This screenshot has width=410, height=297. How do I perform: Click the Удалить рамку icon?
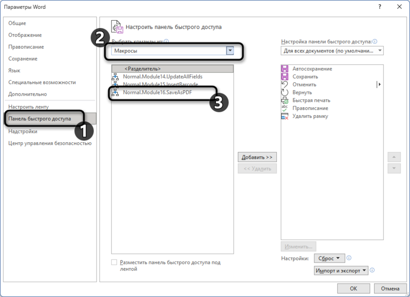[x=284, y=116]
